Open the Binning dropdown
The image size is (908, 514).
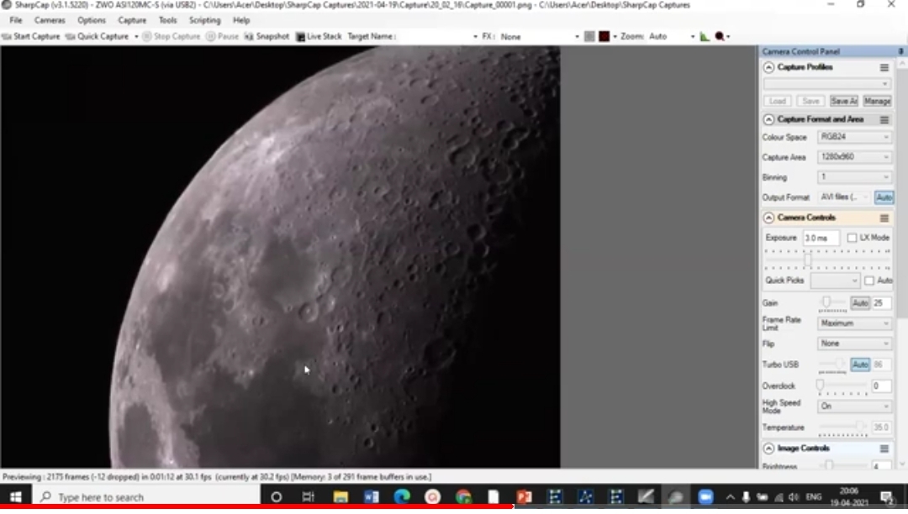click(x=854, y=177)
